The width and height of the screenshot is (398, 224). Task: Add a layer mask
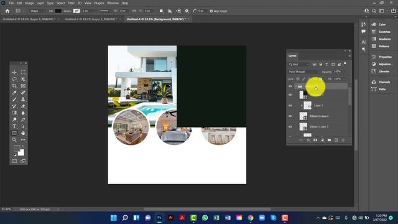point(315,140)
